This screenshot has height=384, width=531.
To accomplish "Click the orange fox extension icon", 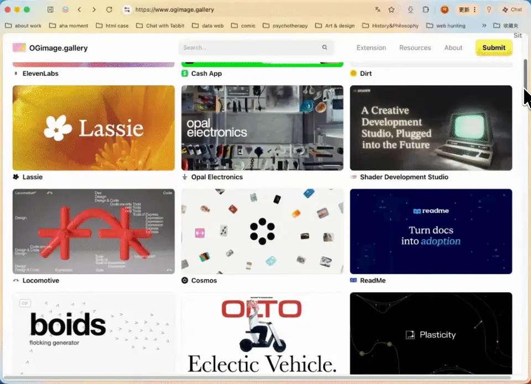I will coord(445,9).
